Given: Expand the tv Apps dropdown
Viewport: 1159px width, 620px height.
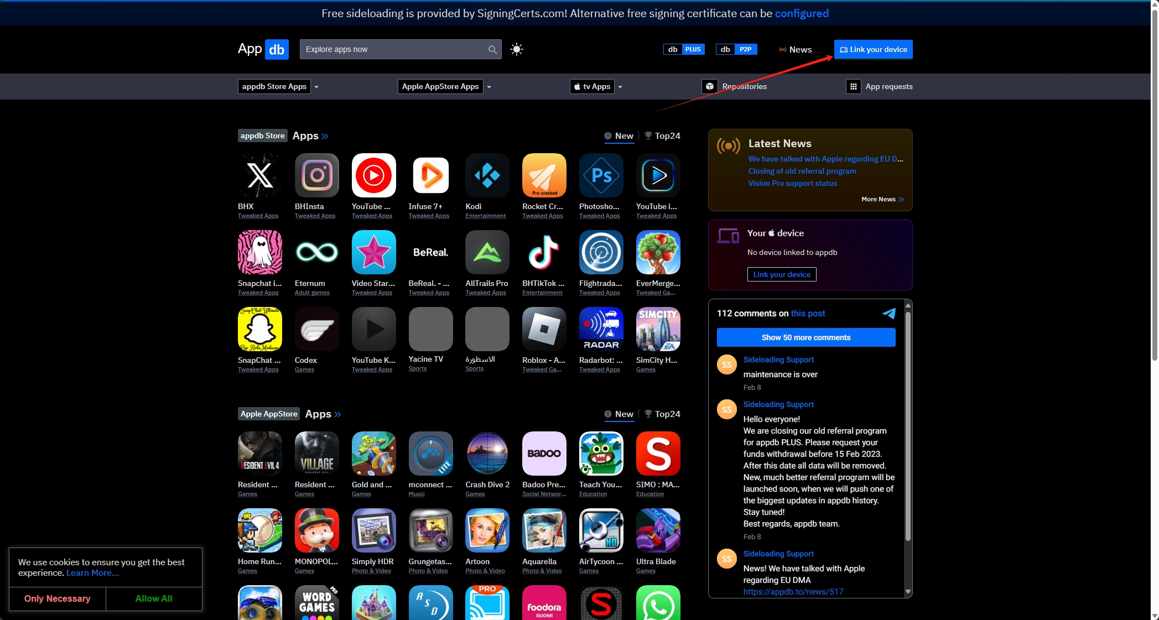Looking at the screenshot, I should [x=620, y=87].
